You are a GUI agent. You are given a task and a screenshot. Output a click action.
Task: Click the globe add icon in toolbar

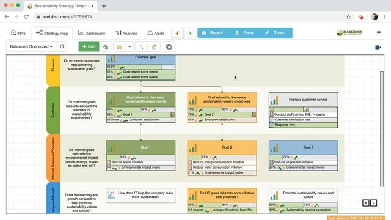coord(154,46)
